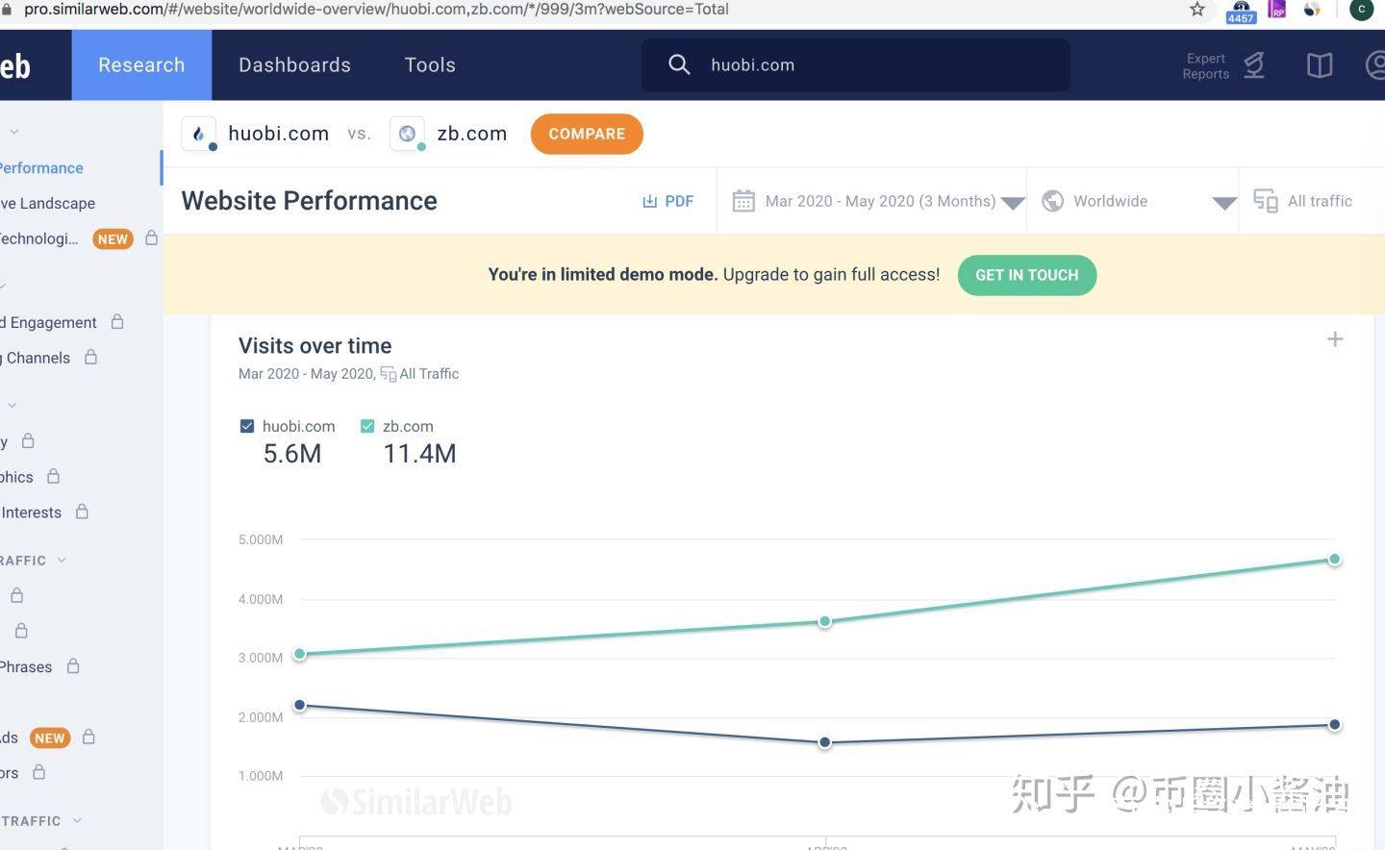1385x850 pixels.
Task: Select Landscape in sidebar
Action: pos(48,203)
